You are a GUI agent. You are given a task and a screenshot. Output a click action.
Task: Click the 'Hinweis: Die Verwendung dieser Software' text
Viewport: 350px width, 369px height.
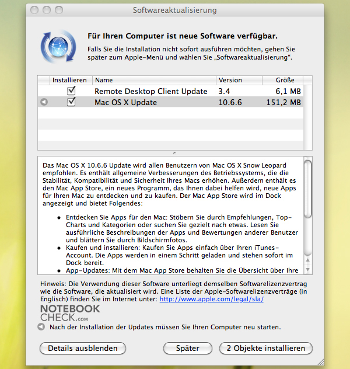(x=174, y=291)
